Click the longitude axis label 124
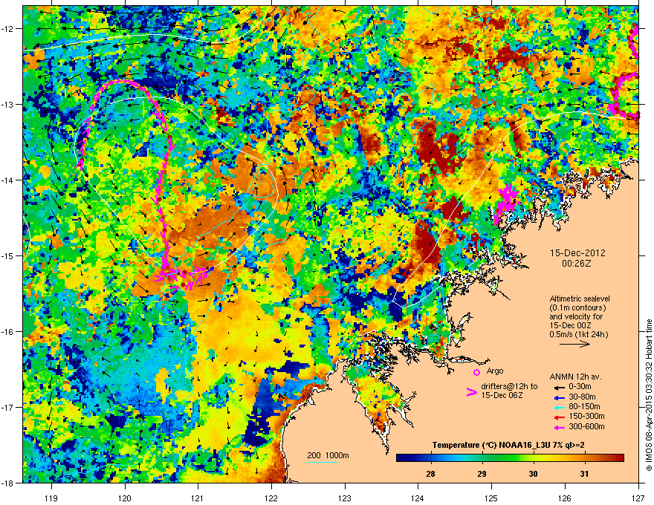This screenshot has width=654, height=505. [418, 498]
